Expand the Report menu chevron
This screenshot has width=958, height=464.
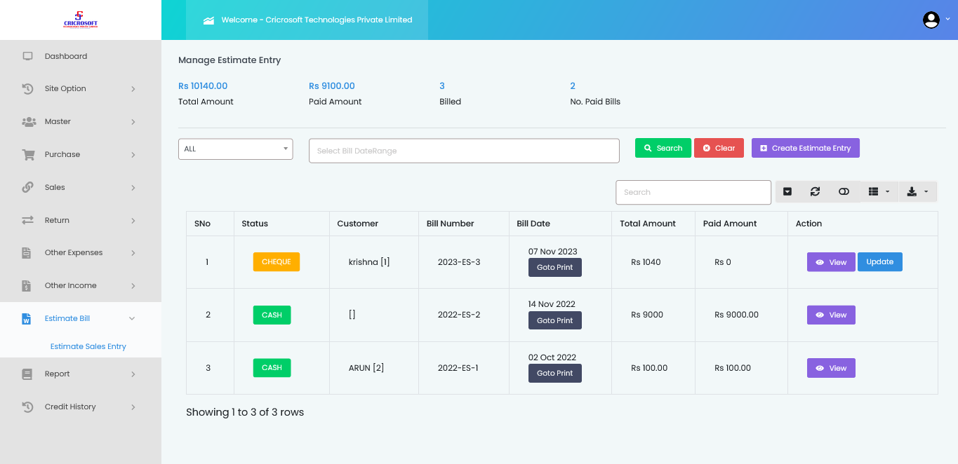pyautogui.click(x=133, y=374)
